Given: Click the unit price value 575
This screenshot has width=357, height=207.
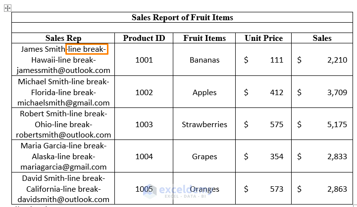Looking at the screenshot, I should pos(277,124).
